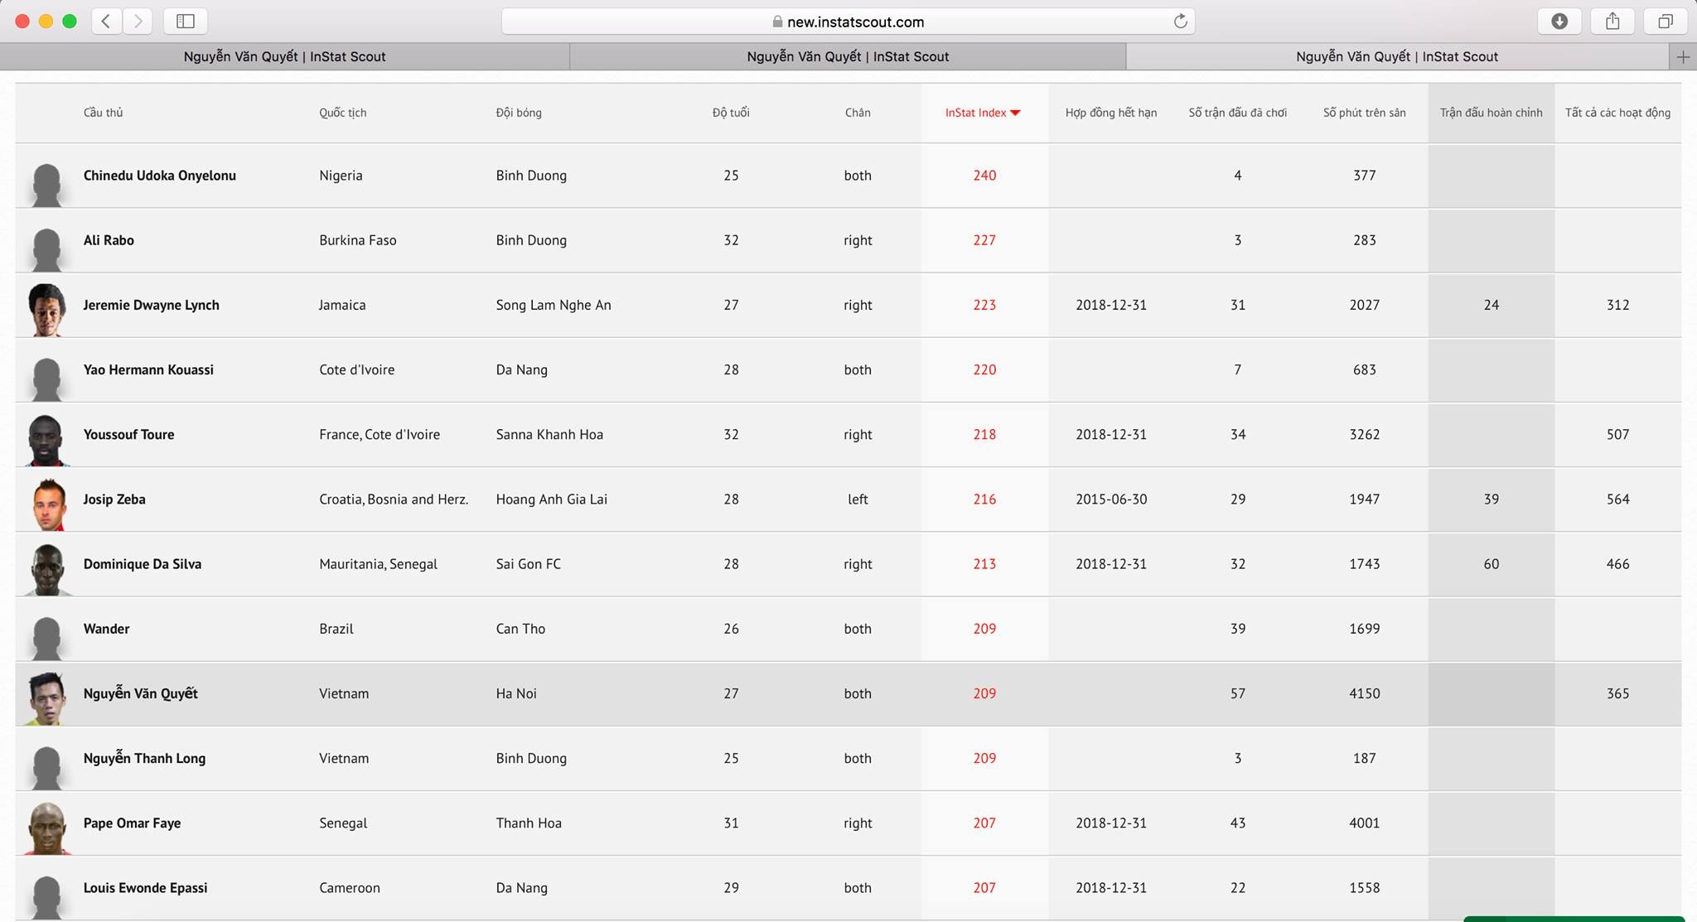Screen dimensions: 1697x922
Task: Click Safari back navigation arrow
Action: 106,22
